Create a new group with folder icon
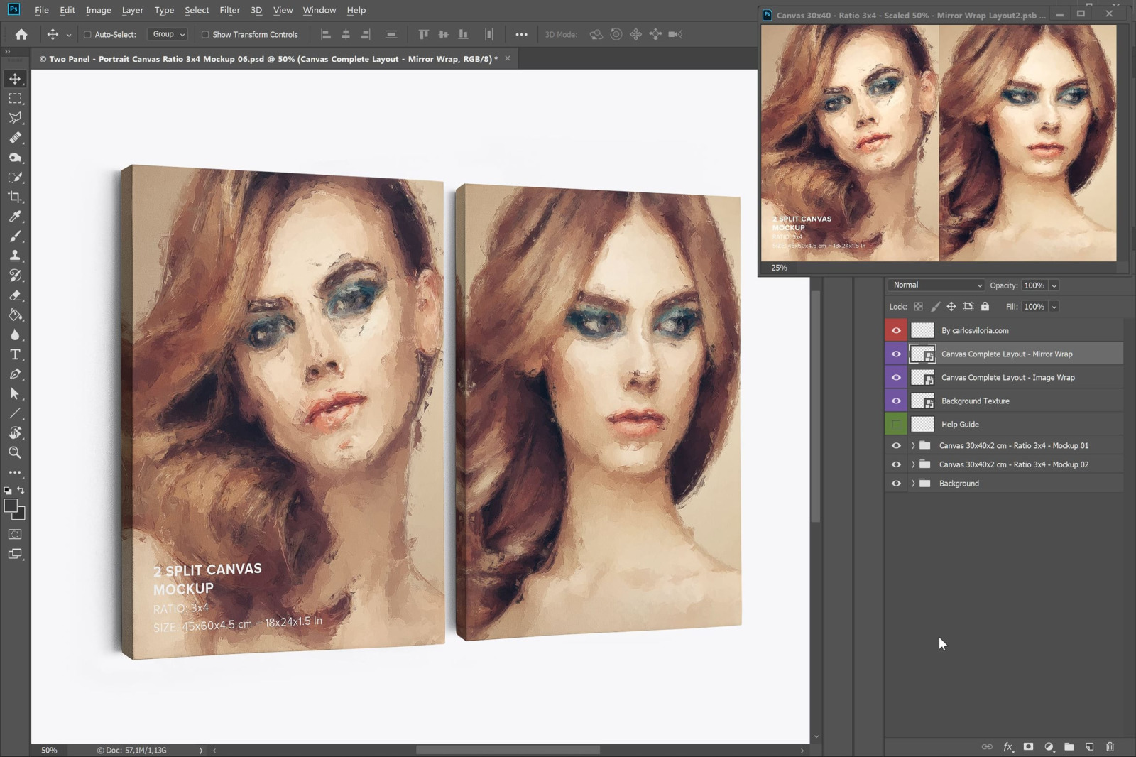1136x757 pixels. click(x=1069, y=746)
